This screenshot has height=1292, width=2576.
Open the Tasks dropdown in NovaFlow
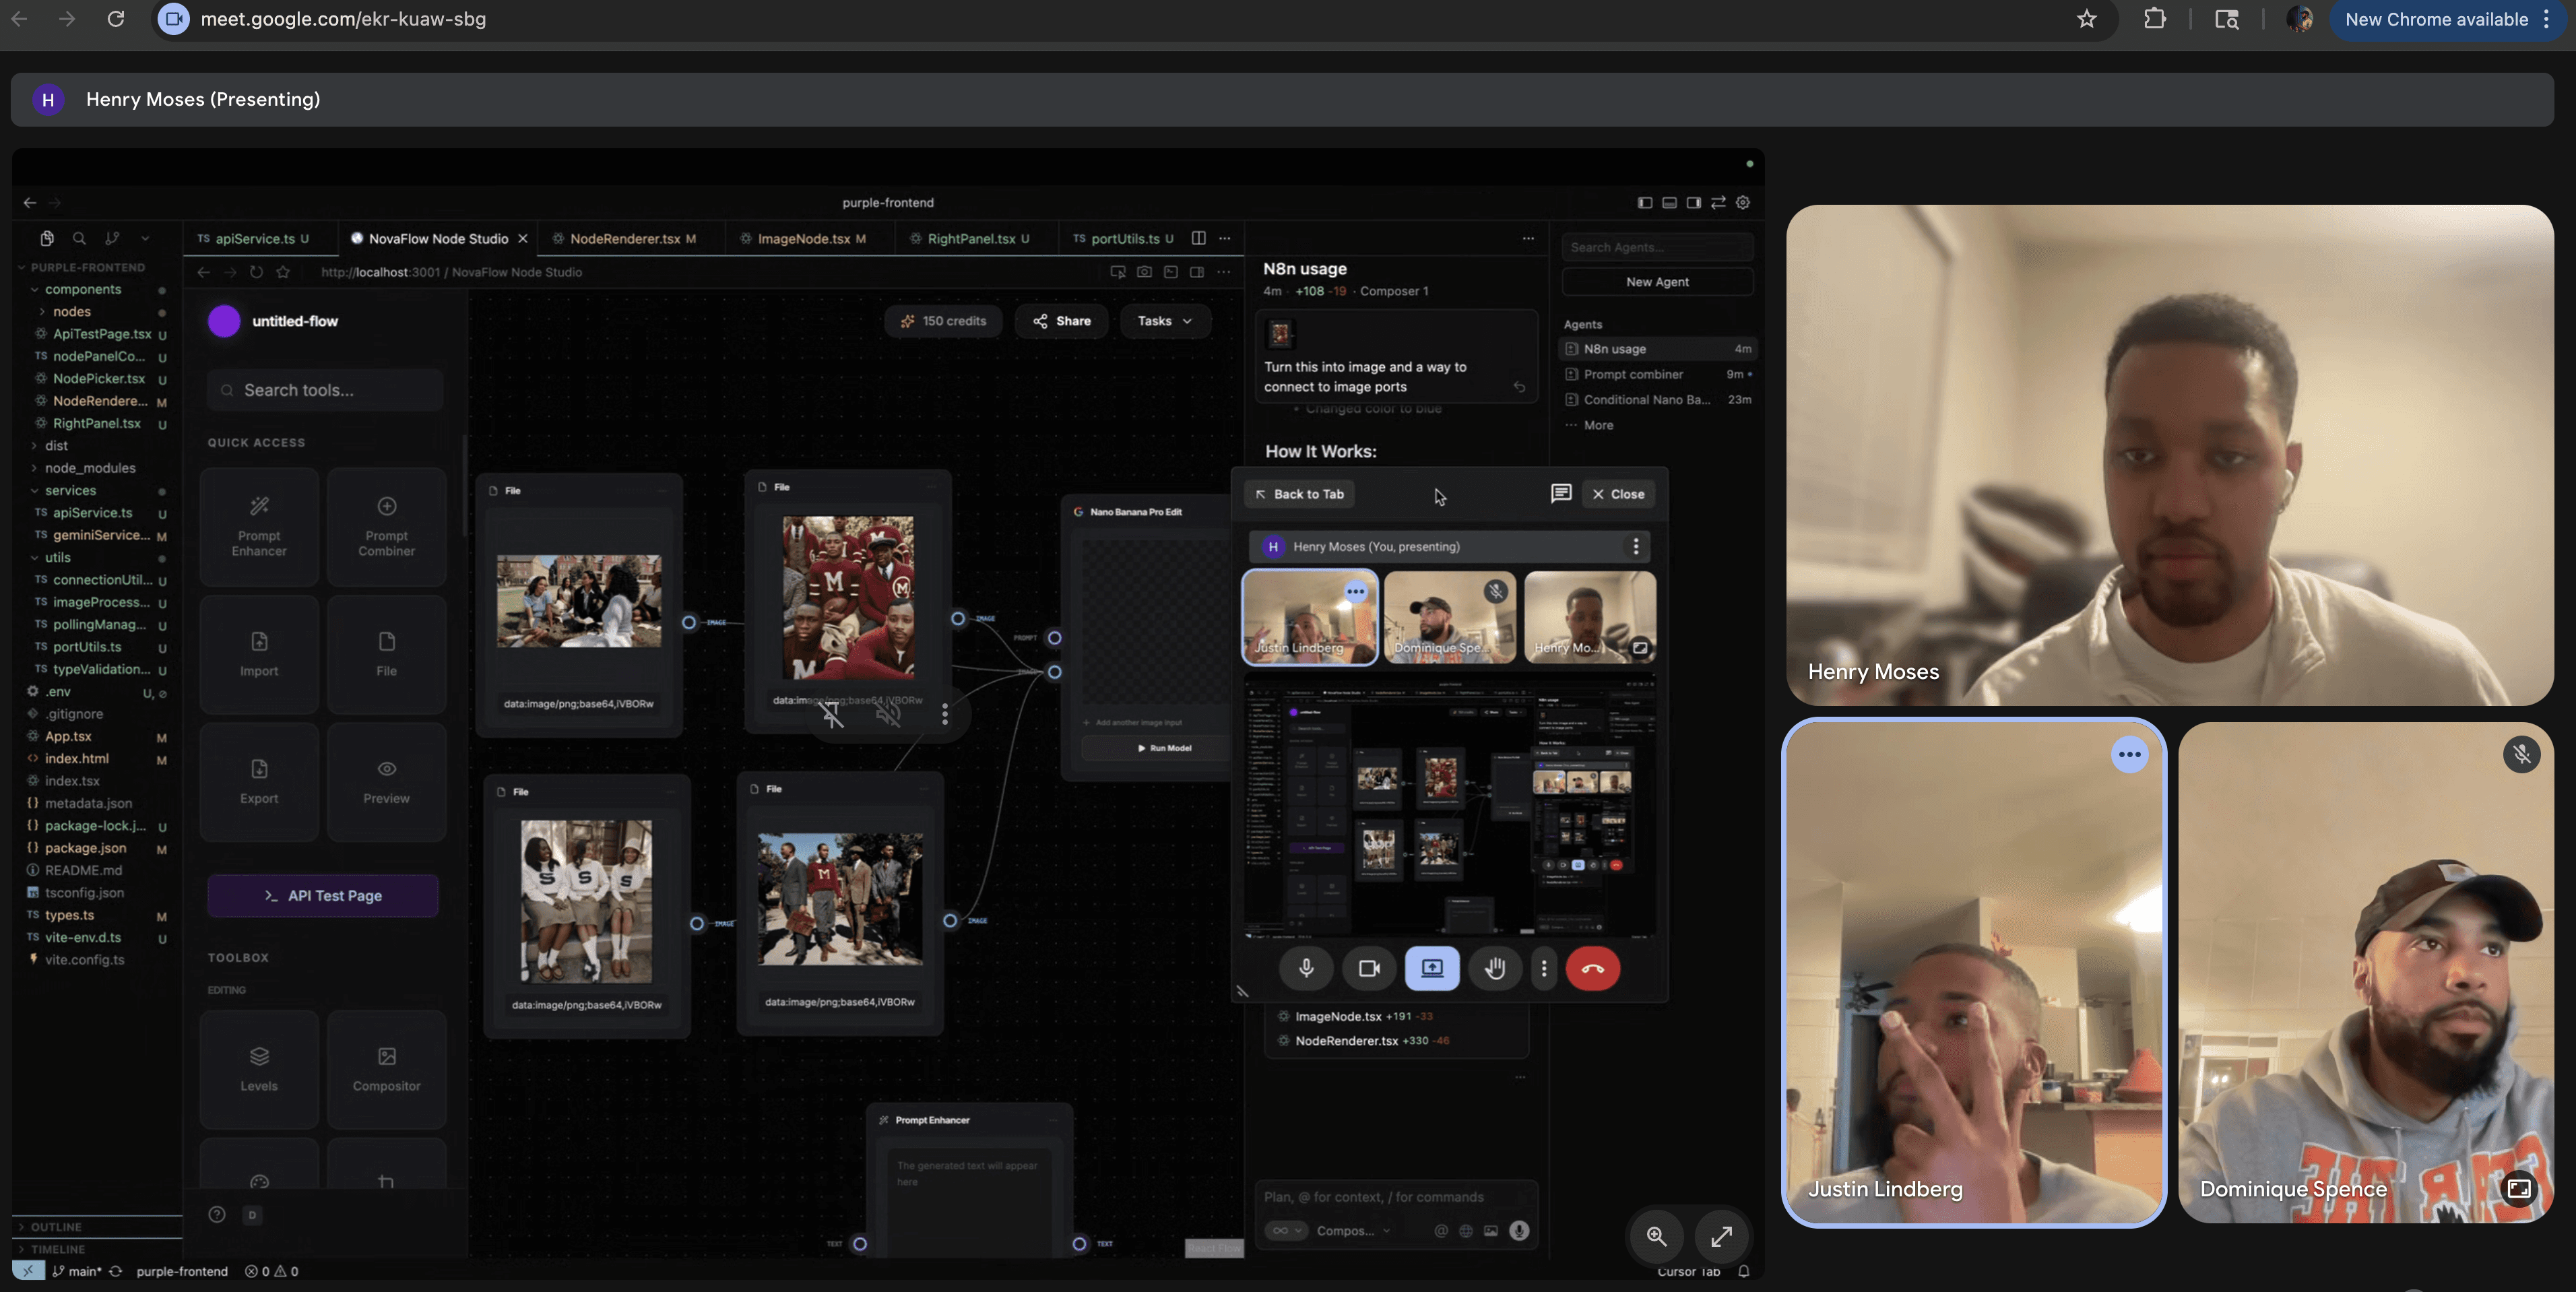[1164, 321]
